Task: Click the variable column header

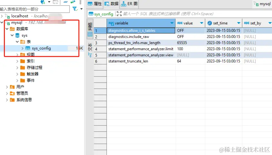Action: 141,23
